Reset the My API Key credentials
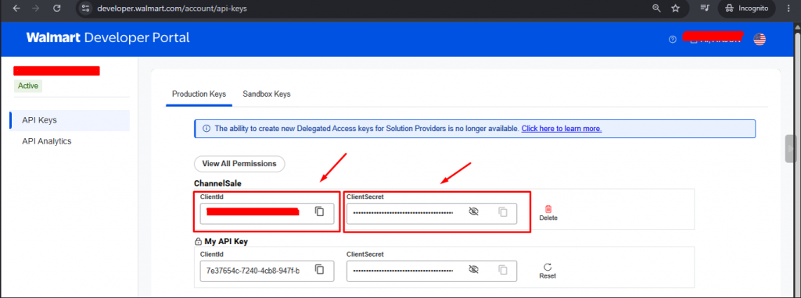This screenshot has height=298, width=801. [x=548, y=271]
